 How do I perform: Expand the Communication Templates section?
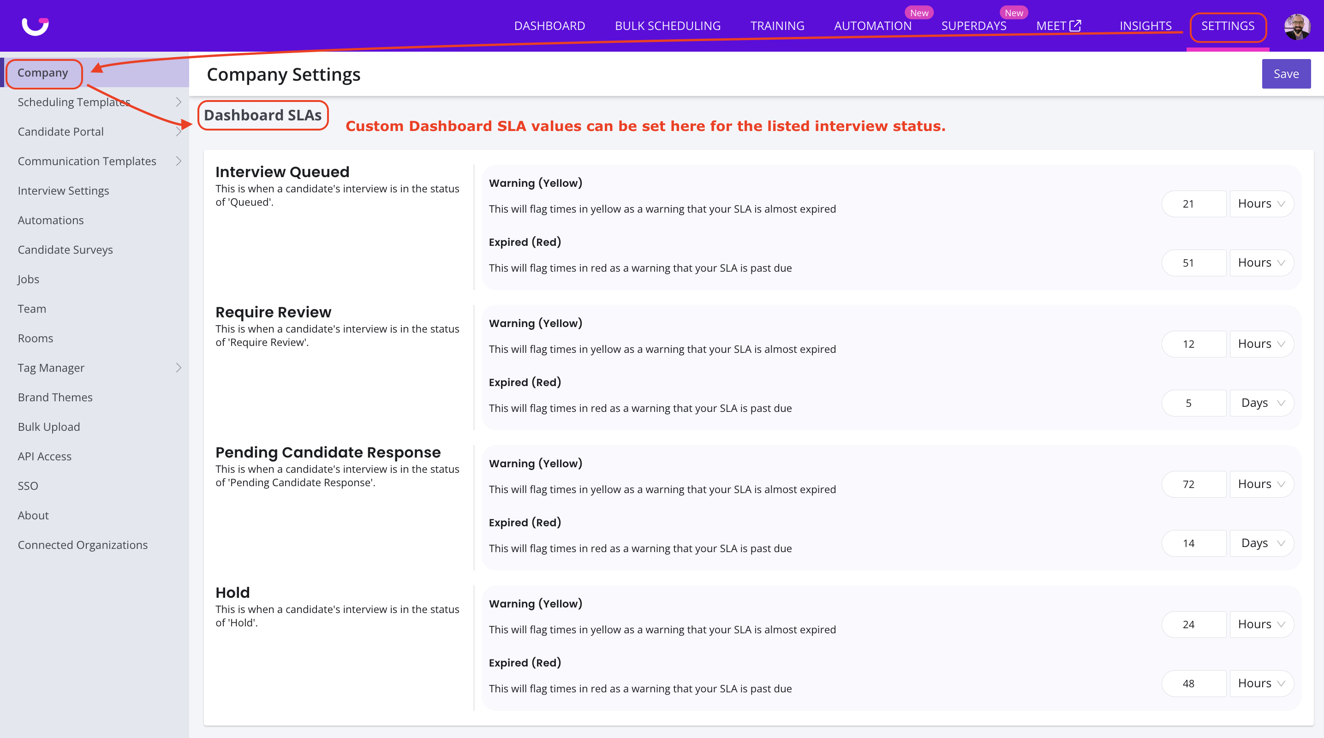point(179,161)
